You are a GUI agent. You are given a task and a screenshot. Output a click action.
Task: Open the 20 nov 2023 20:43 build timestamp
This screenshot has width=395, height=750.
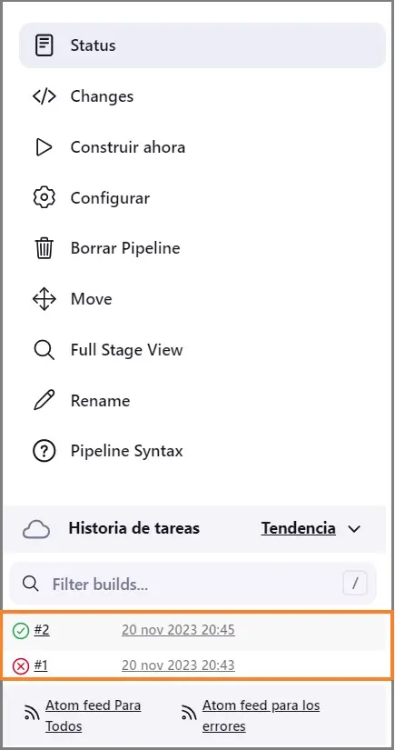(178, 665)
